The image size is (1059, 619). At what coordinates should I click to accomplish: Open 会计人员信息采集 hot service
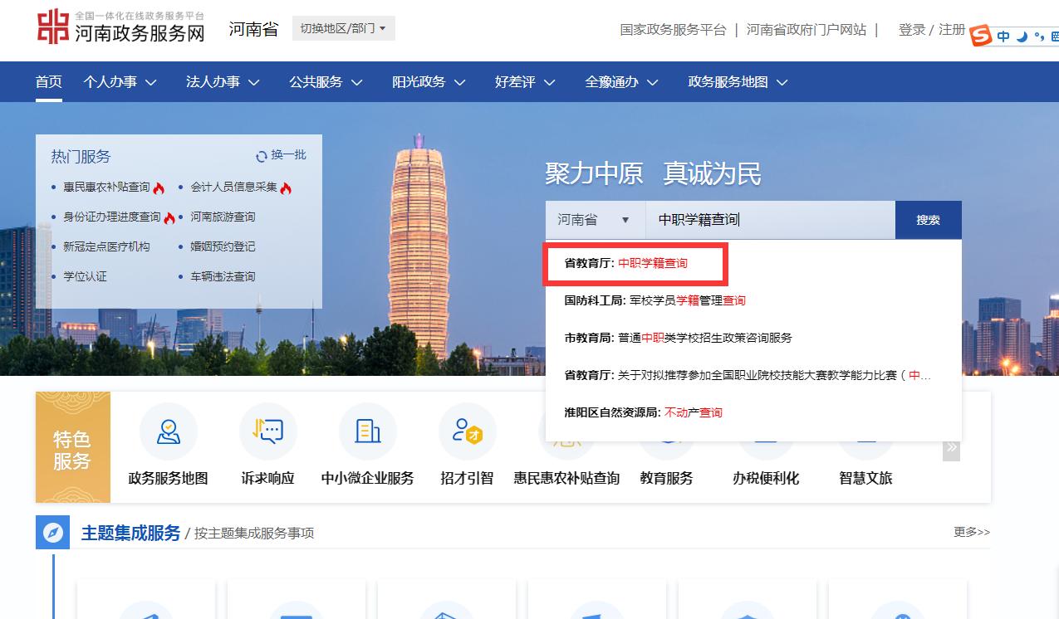click(233, 188)
